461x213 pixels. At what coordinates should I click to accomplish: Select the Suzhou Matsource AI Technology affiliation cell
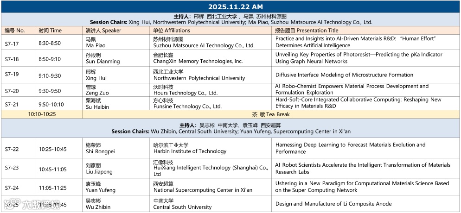tap(204, 43)
